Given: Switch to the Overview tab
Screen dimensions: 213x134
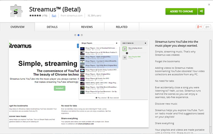Looking at the screenshot, I should [17, 27].
